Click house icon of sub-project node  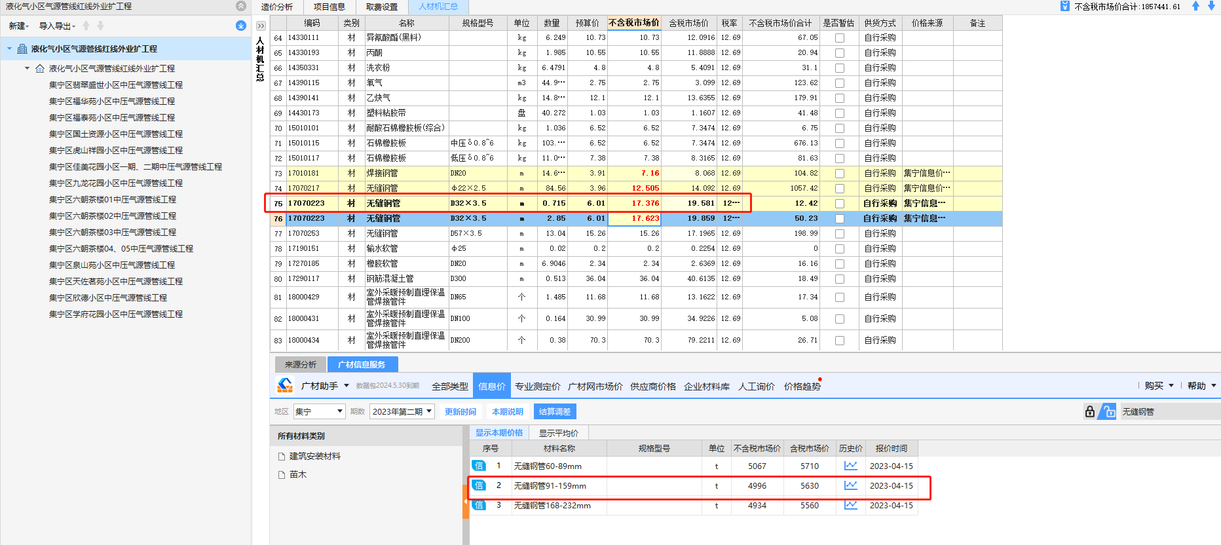click(40, 68)
